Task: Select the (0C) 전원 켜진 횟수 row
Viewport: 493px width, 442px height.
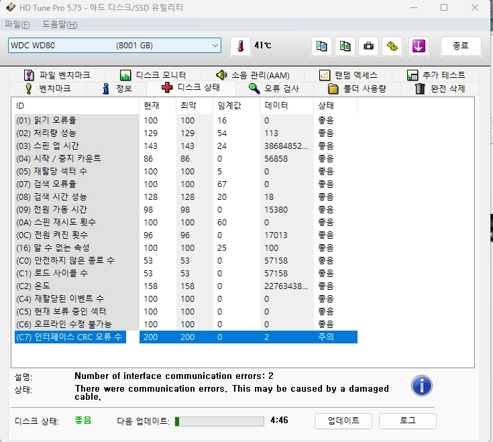Action: [x=186, y=235]
